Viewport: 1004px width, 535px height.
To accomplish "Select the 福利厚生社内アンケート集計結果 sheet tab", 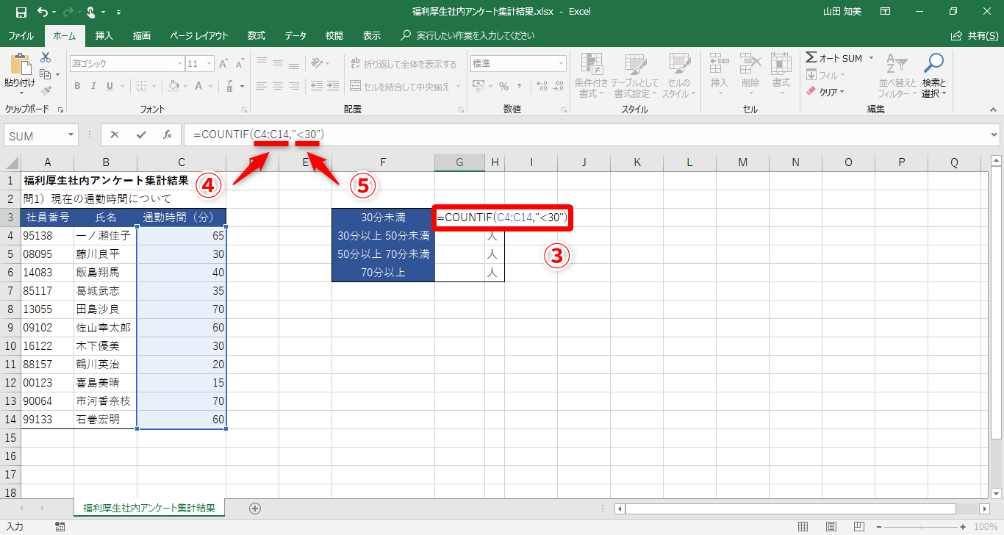I will point(149,508).
